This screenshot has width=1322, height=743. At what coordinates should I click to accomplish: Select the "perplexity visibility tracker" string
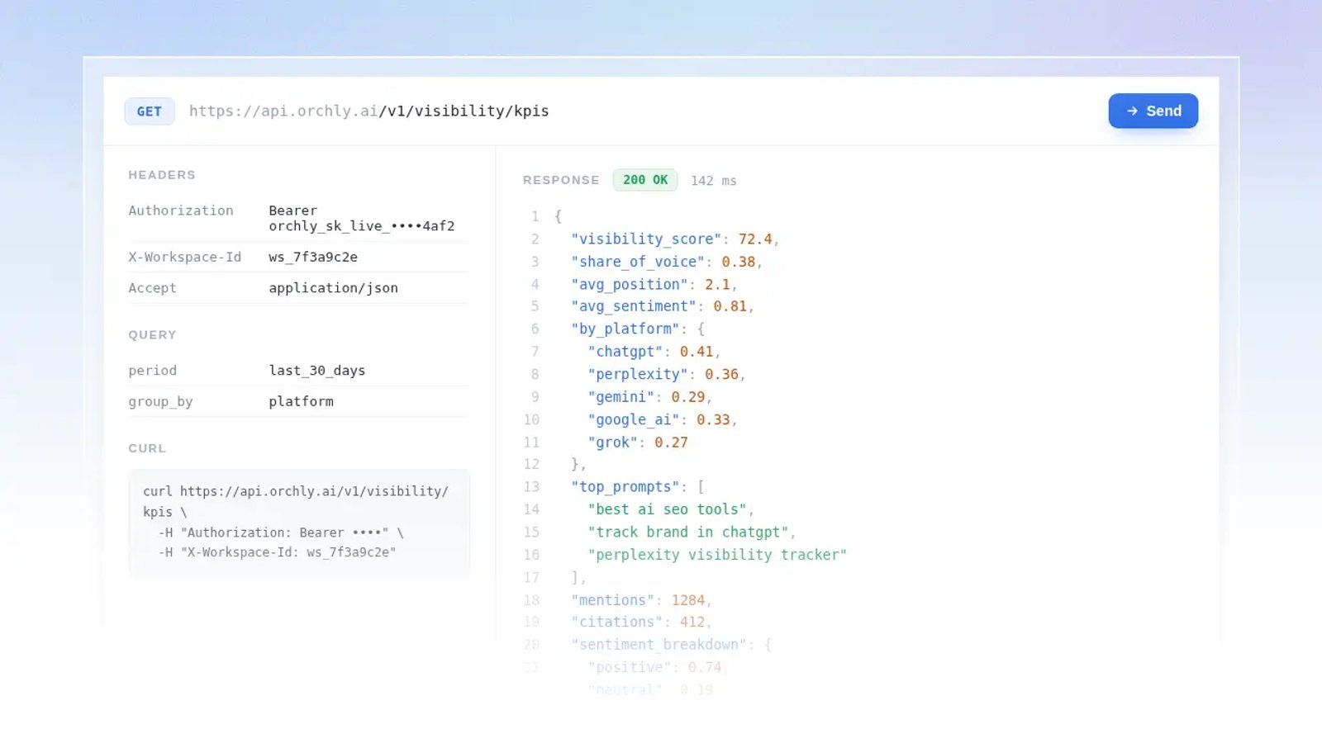717,555
